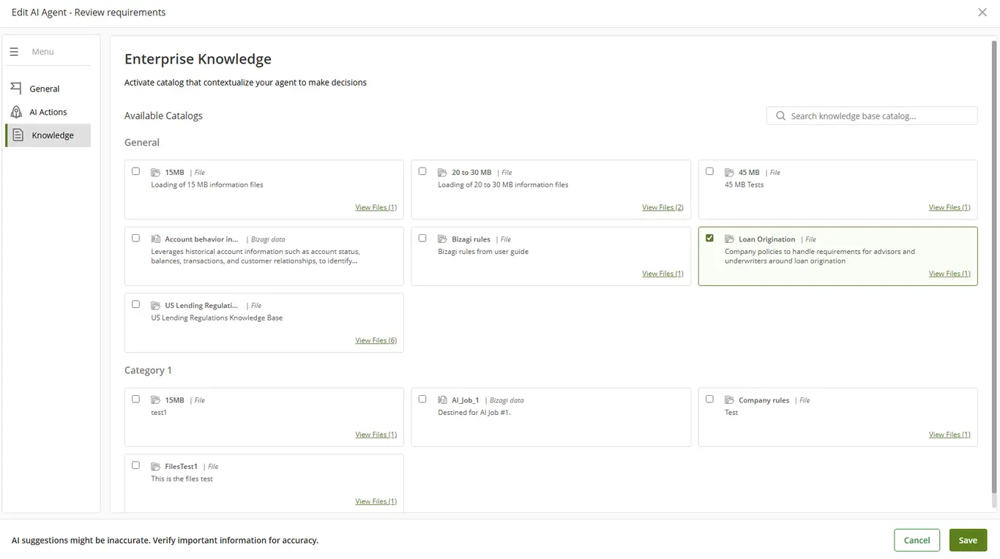1000x559 pixels.
Task: Open View Files (6) for US Lending Regulations
Action: click(x=376, y=340)
